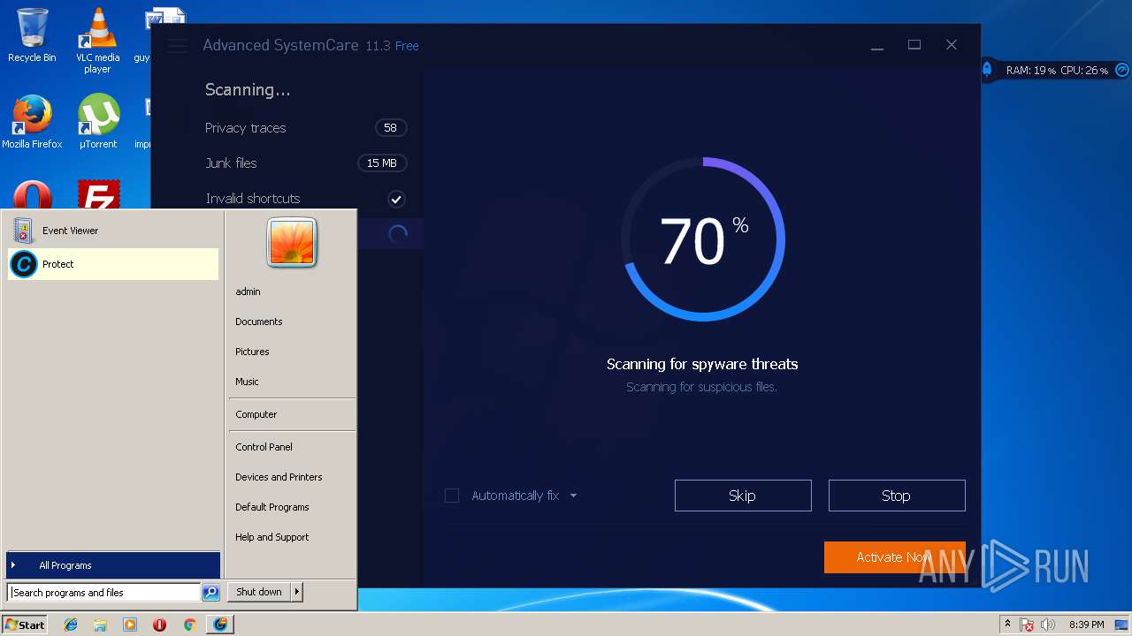Launch Internet Explorer from the taskbar

(71, 625)
